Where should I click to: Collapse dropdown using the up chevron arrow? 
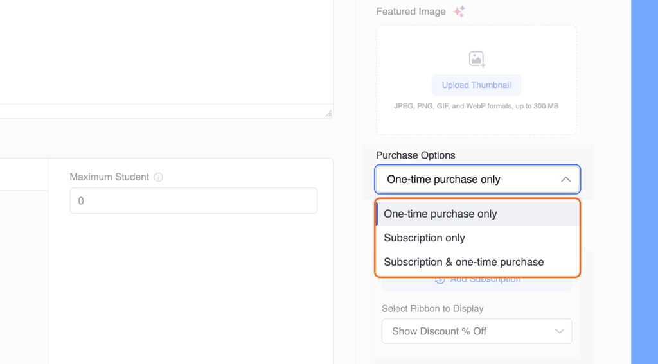[565, 180]
